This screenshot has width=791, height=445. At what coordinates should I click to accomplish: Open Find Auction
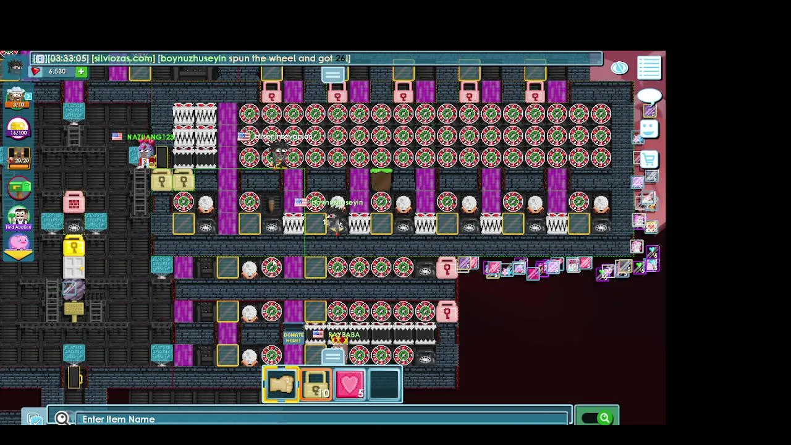click(x=19, y=218)
